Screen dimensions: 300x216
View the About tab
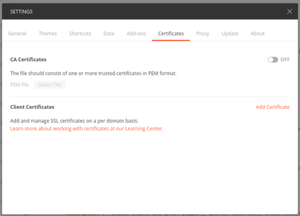tap(258, 33)
